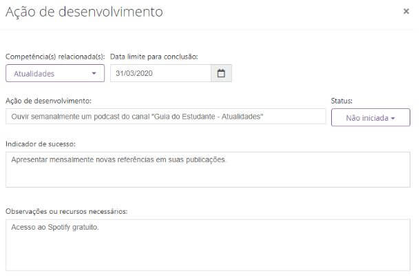Click the Data limite para conclusão label

pyautogui.click(x=154, y=57)
